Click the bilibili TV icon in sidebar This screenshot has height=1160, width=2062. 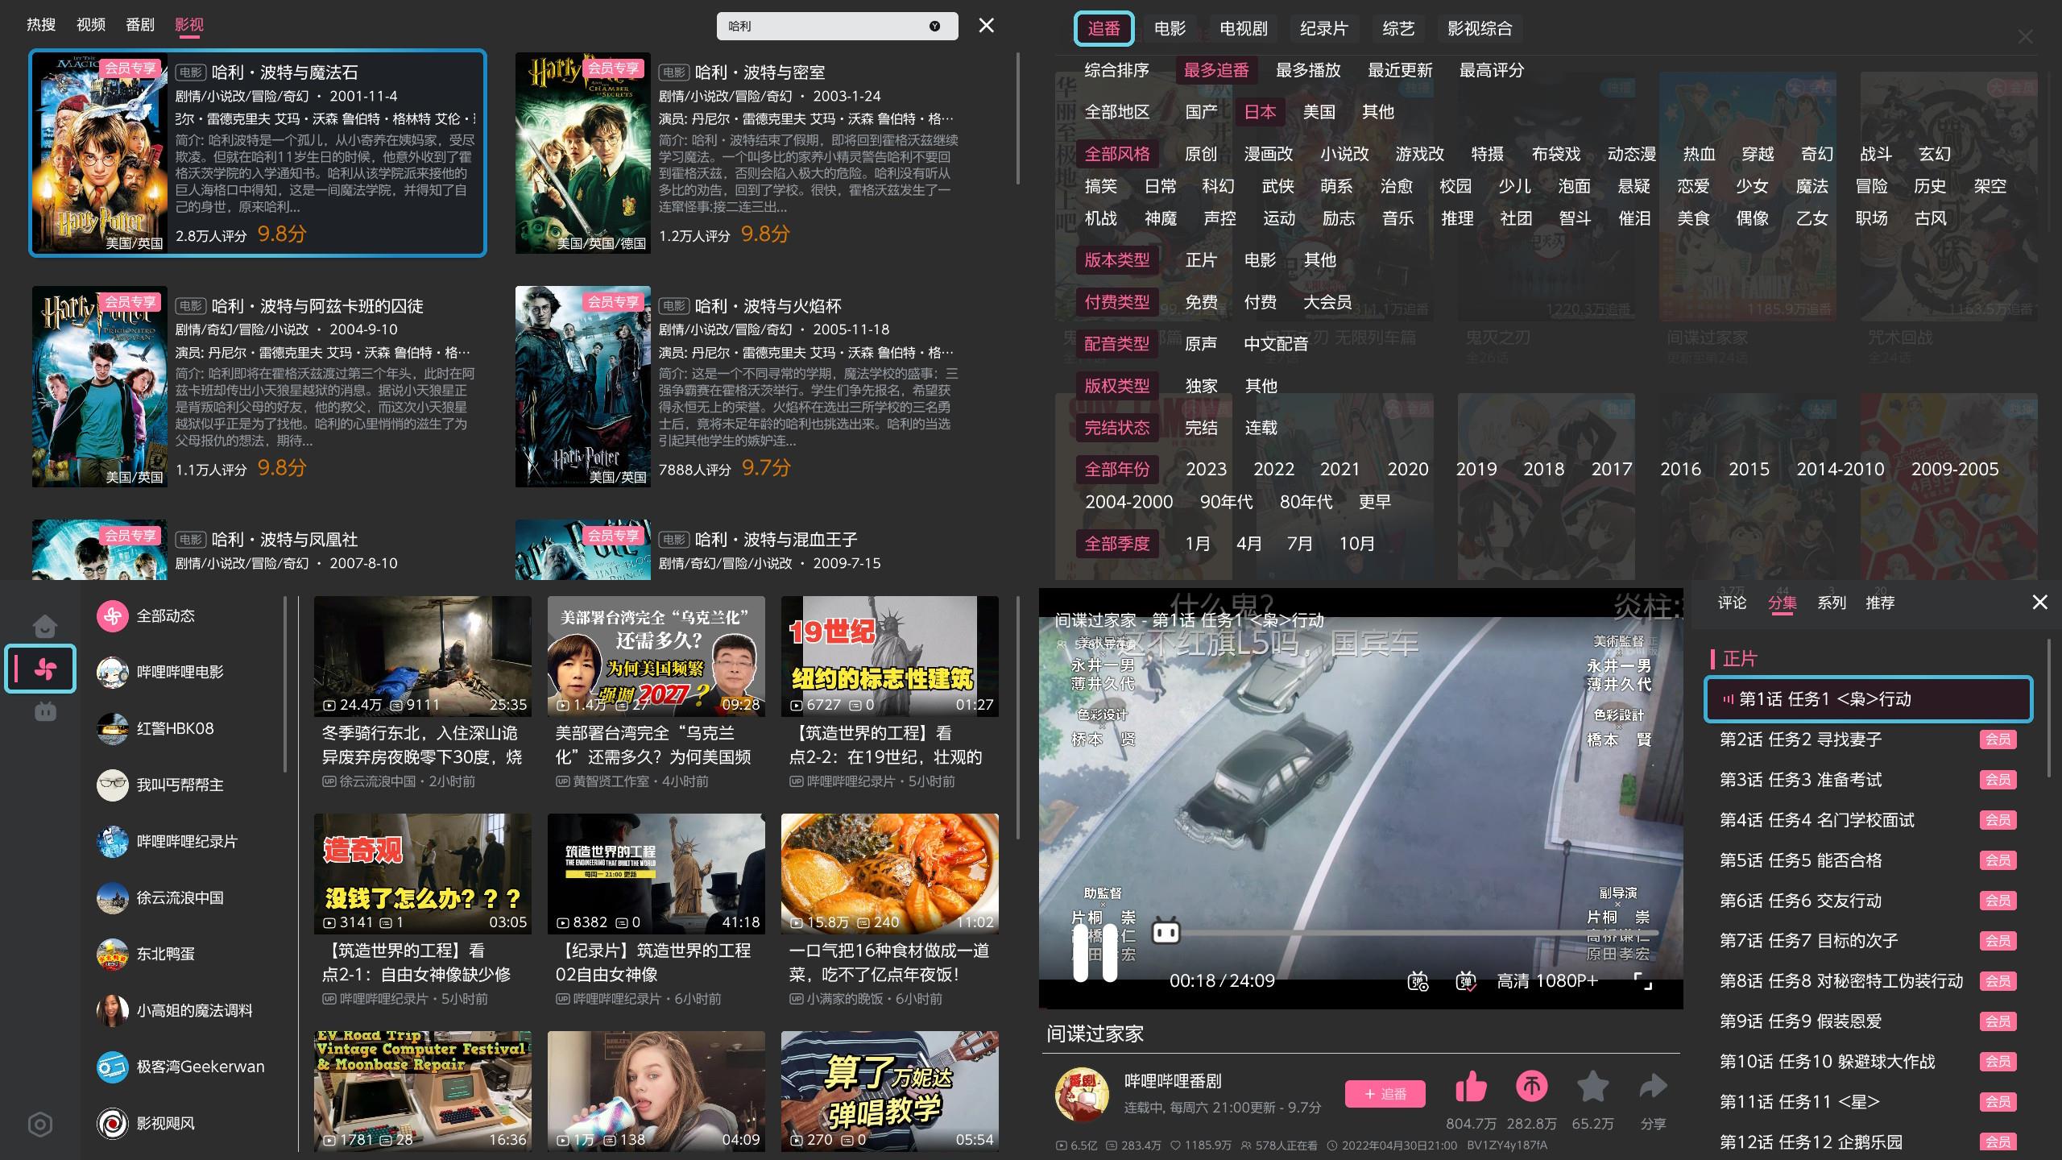[44, 710]
